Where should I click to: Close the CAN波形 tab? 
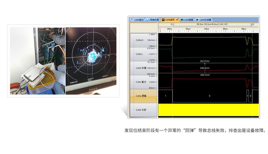[x=177, y=20]
